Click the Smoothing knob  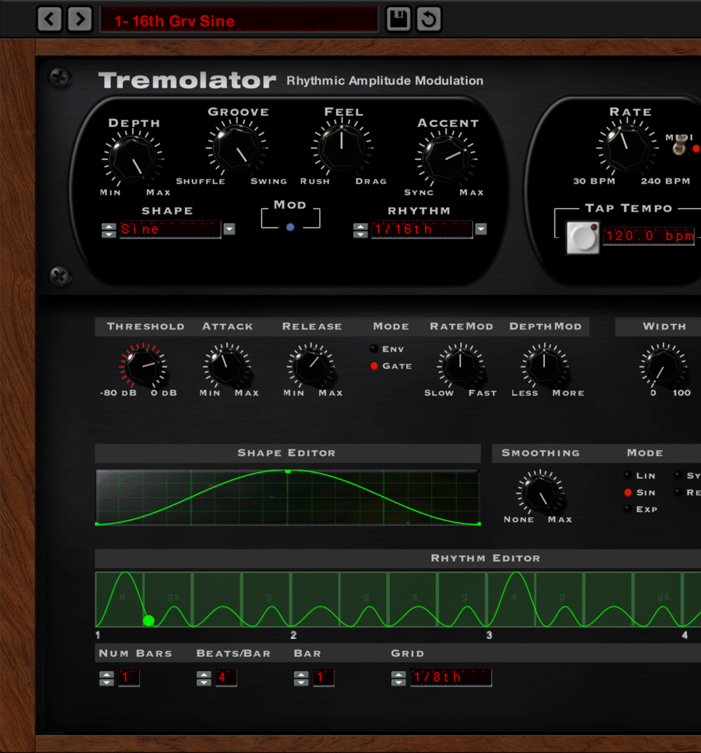click(540, 493)
